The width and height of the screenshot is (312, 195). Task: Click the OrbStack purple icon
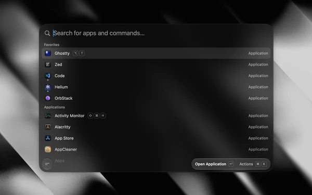(48, 98)
